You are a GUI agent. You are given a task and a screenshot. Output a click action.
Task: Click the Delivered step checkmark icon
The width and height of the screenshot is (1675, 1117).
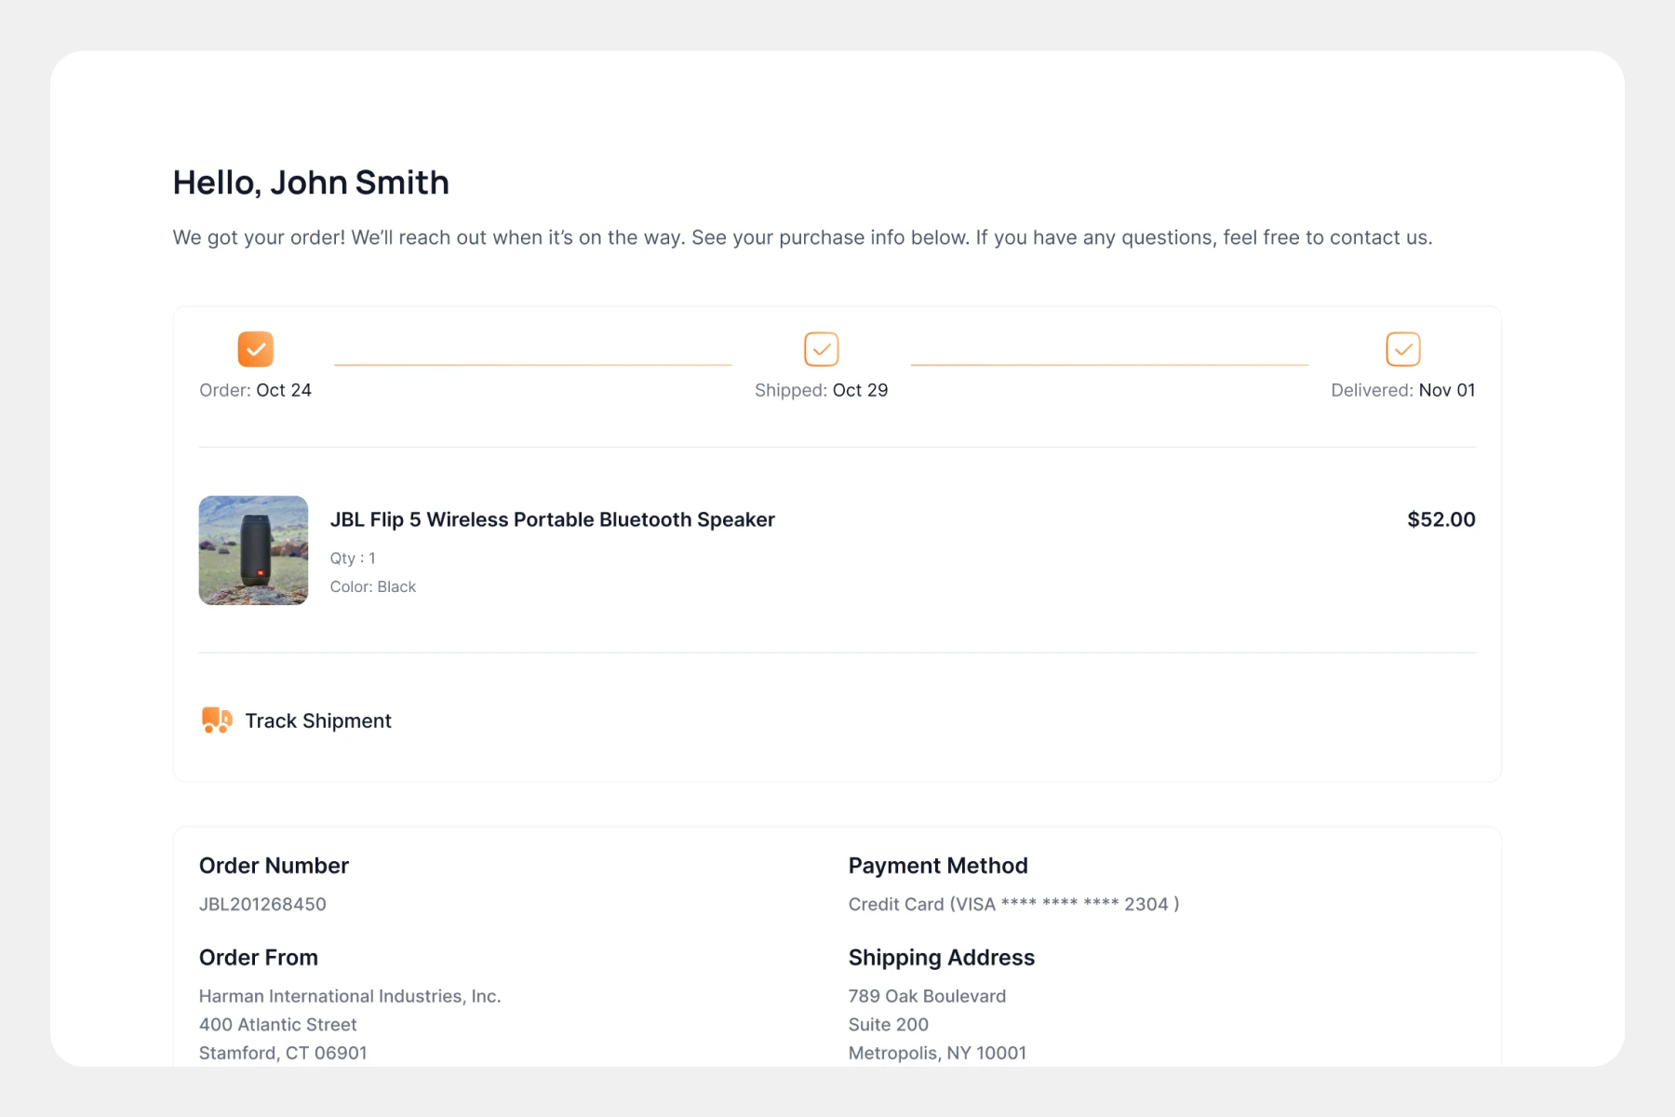point(1402,349)
